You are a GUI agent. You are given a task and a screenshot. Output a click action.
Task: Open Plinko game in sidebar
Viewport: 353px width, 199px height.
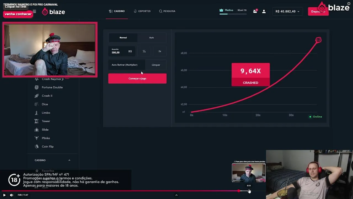[46, 138]
